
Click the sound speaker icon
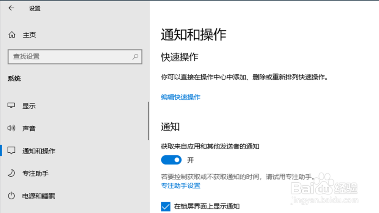click(x=11, y=128)
